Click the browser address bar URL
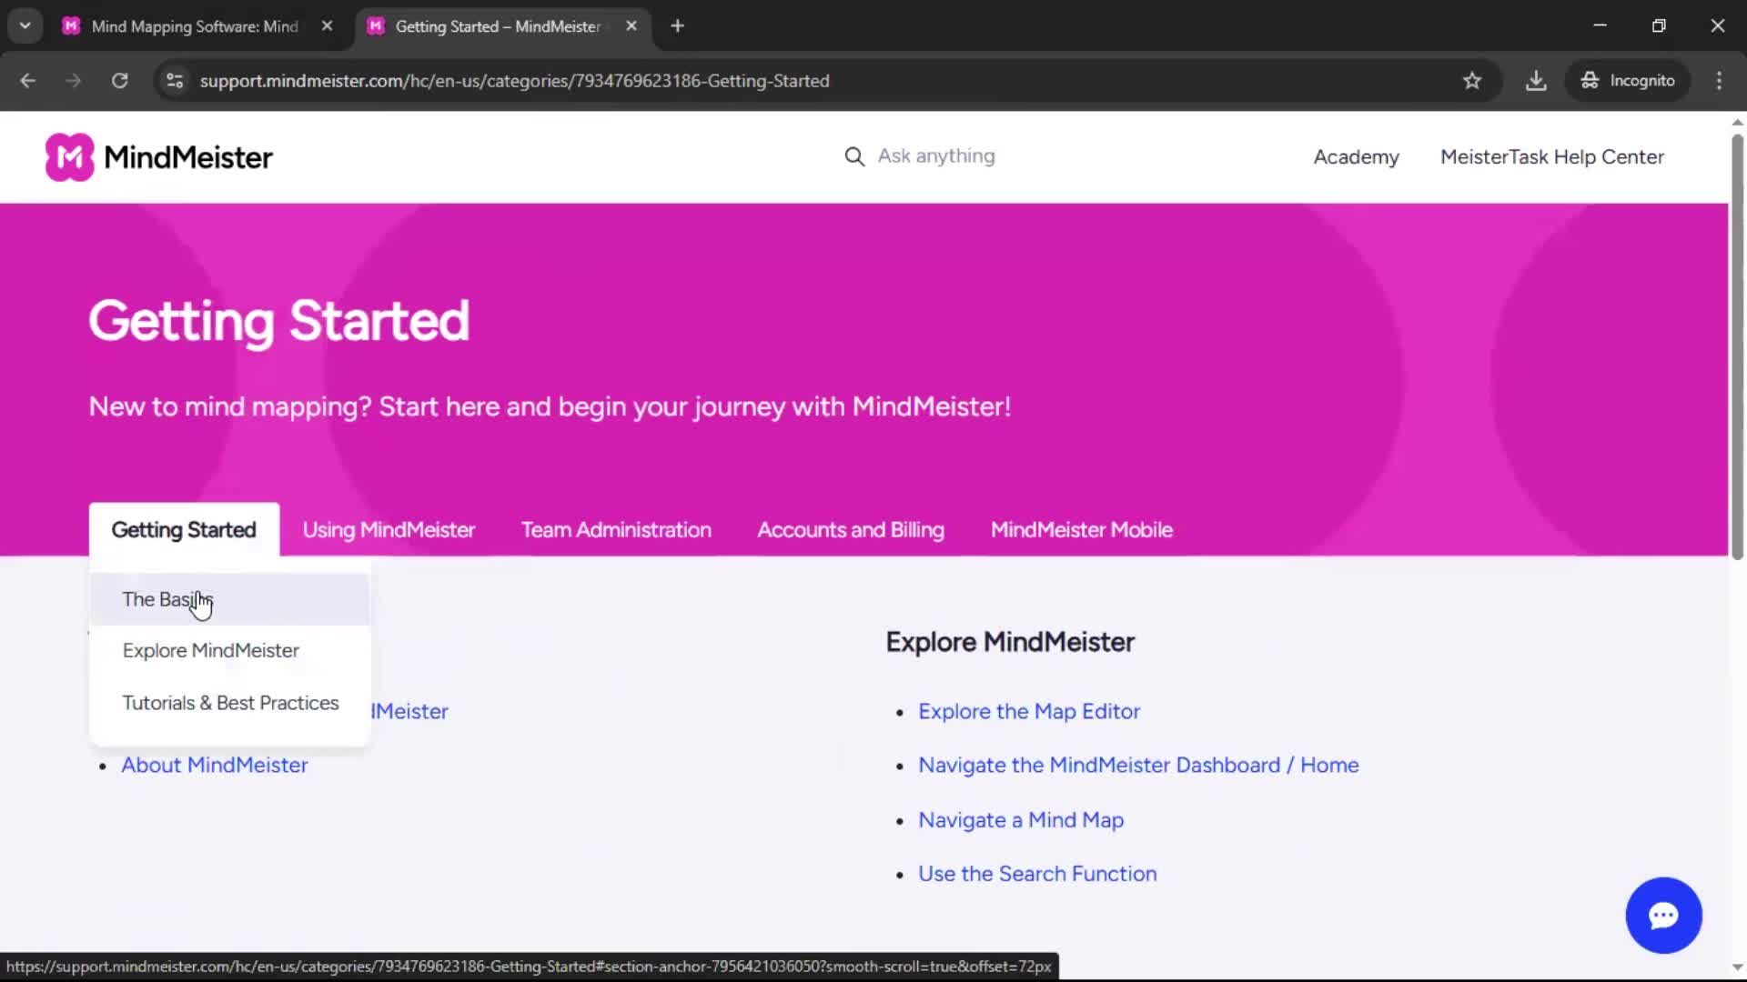1747x982 pixels. [x=514, y=81]
